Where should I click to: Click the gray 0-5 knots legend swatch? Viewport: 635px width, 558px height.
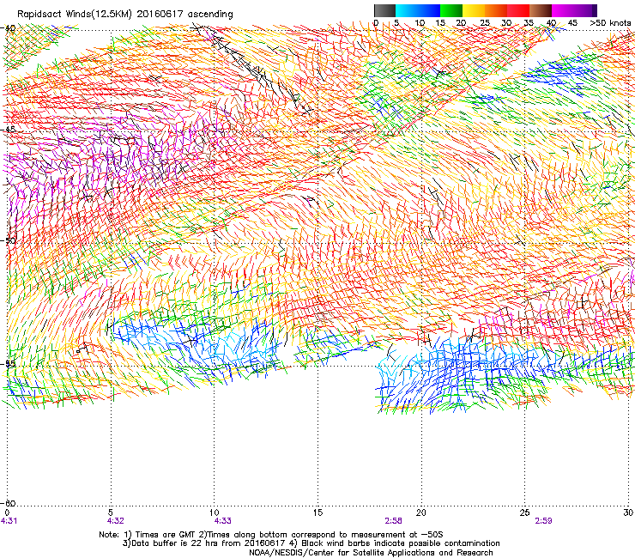pyautogui.click(x=384, y=10)
